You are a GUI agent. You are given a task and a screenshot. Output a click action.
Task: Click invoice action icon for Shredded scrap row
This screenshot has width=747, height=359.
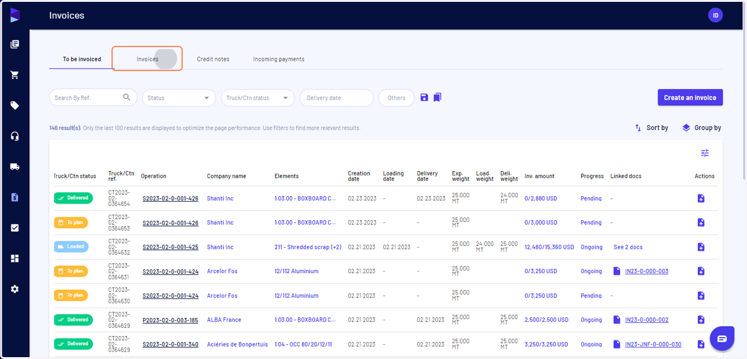tap(701, 247)
